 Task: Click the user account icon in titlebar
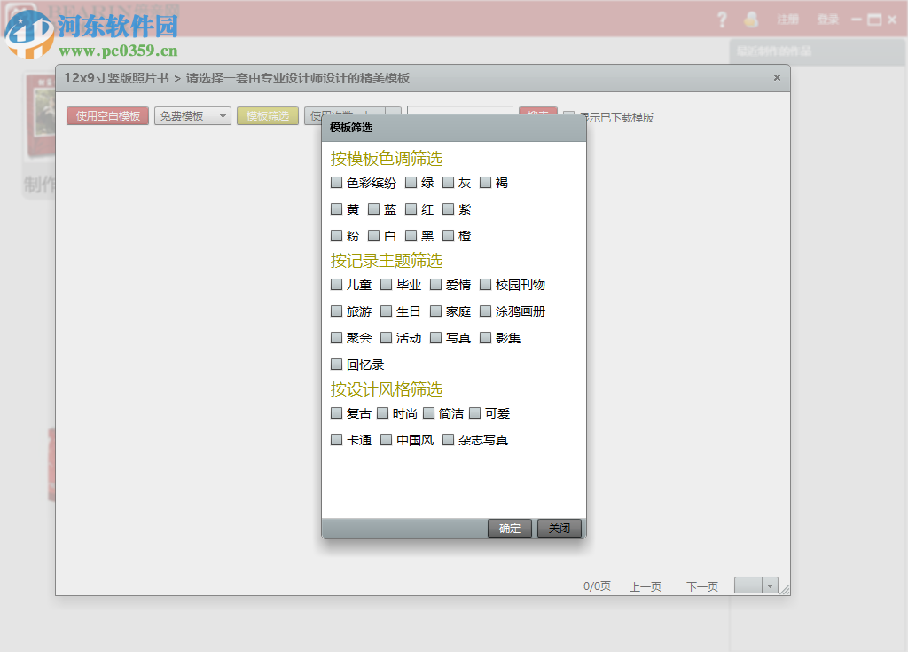coord(751,19)
